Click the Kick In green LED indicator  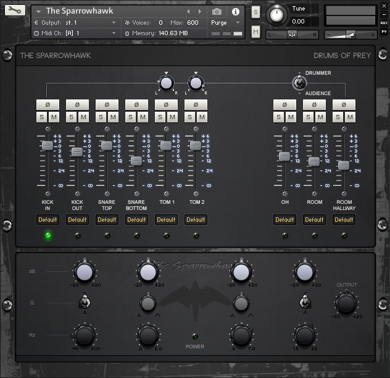point(48,235)
